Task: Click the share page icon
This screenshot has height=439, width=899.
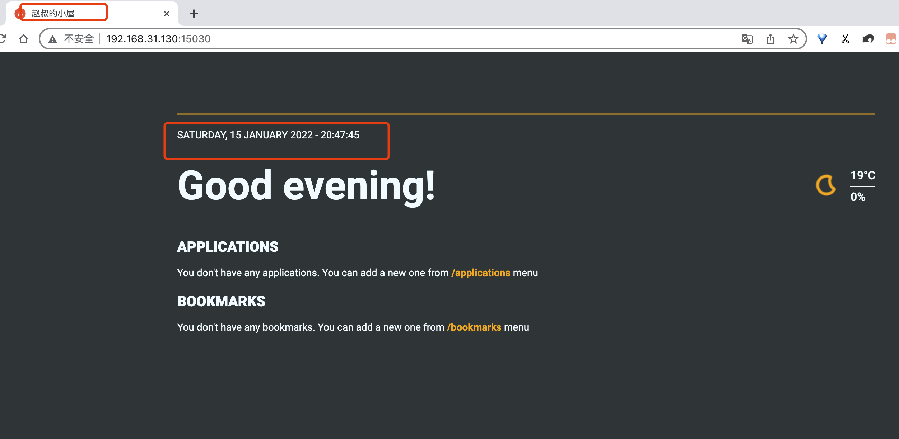Action: pyautogui.click(x=770, y=39)
